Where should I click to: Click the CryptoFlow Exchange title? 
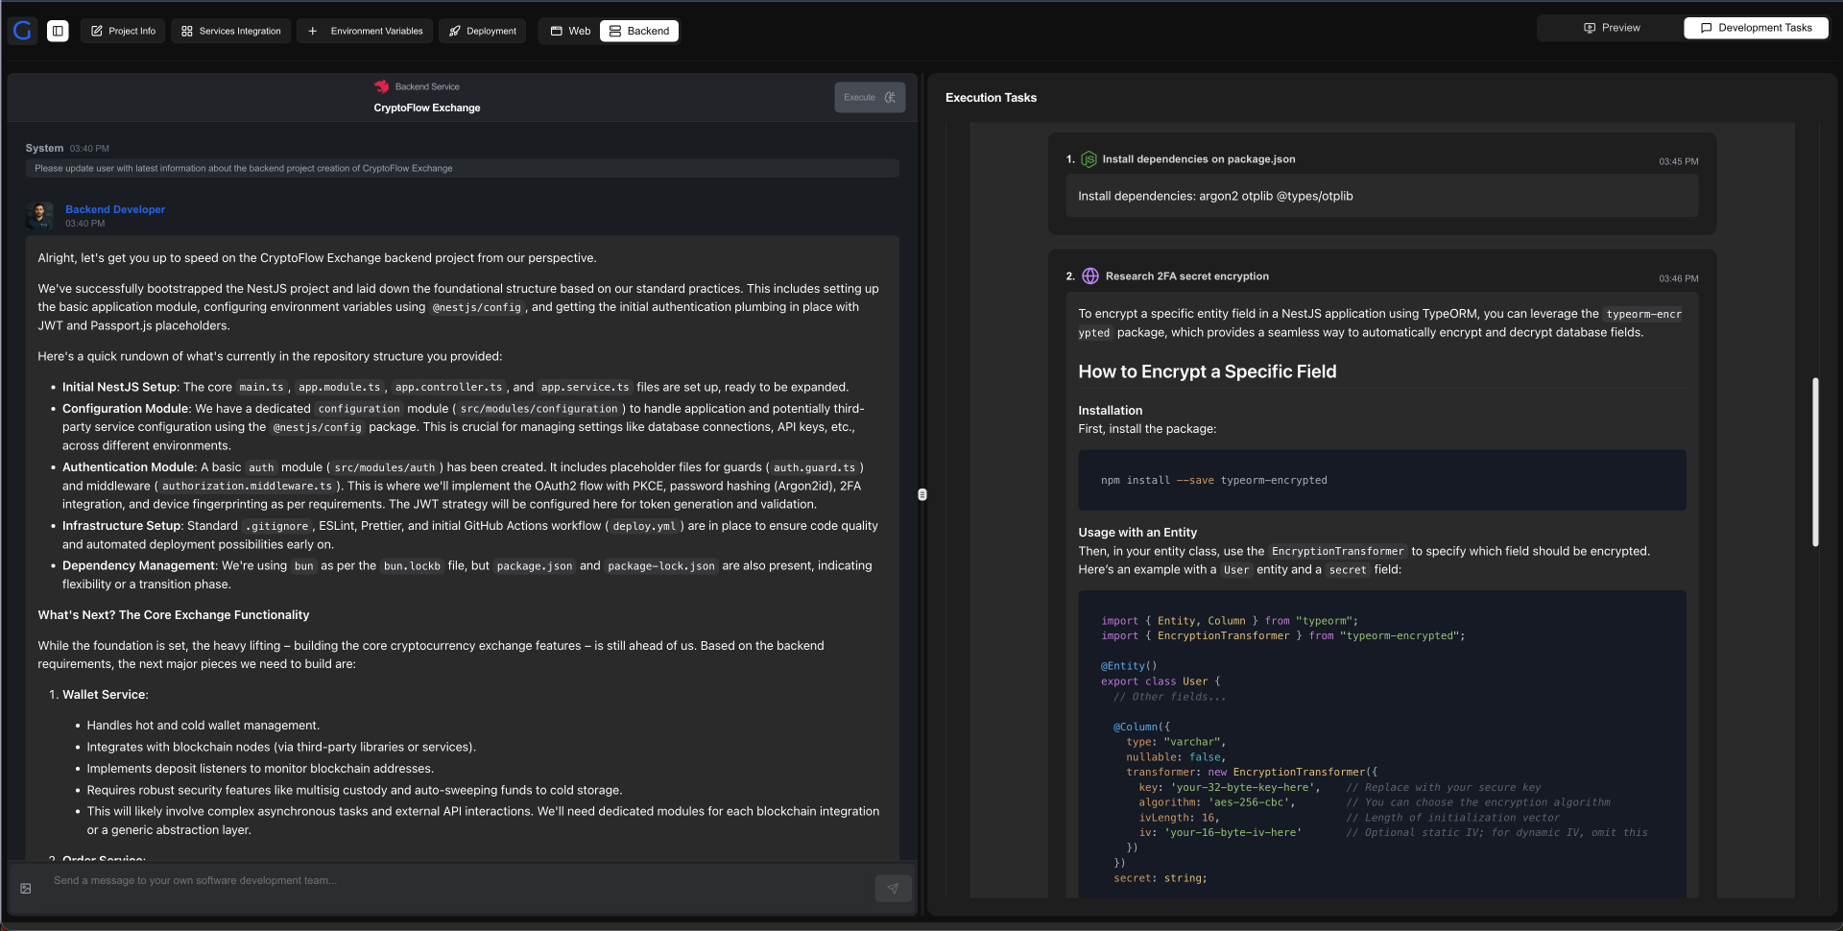[427, 107]
